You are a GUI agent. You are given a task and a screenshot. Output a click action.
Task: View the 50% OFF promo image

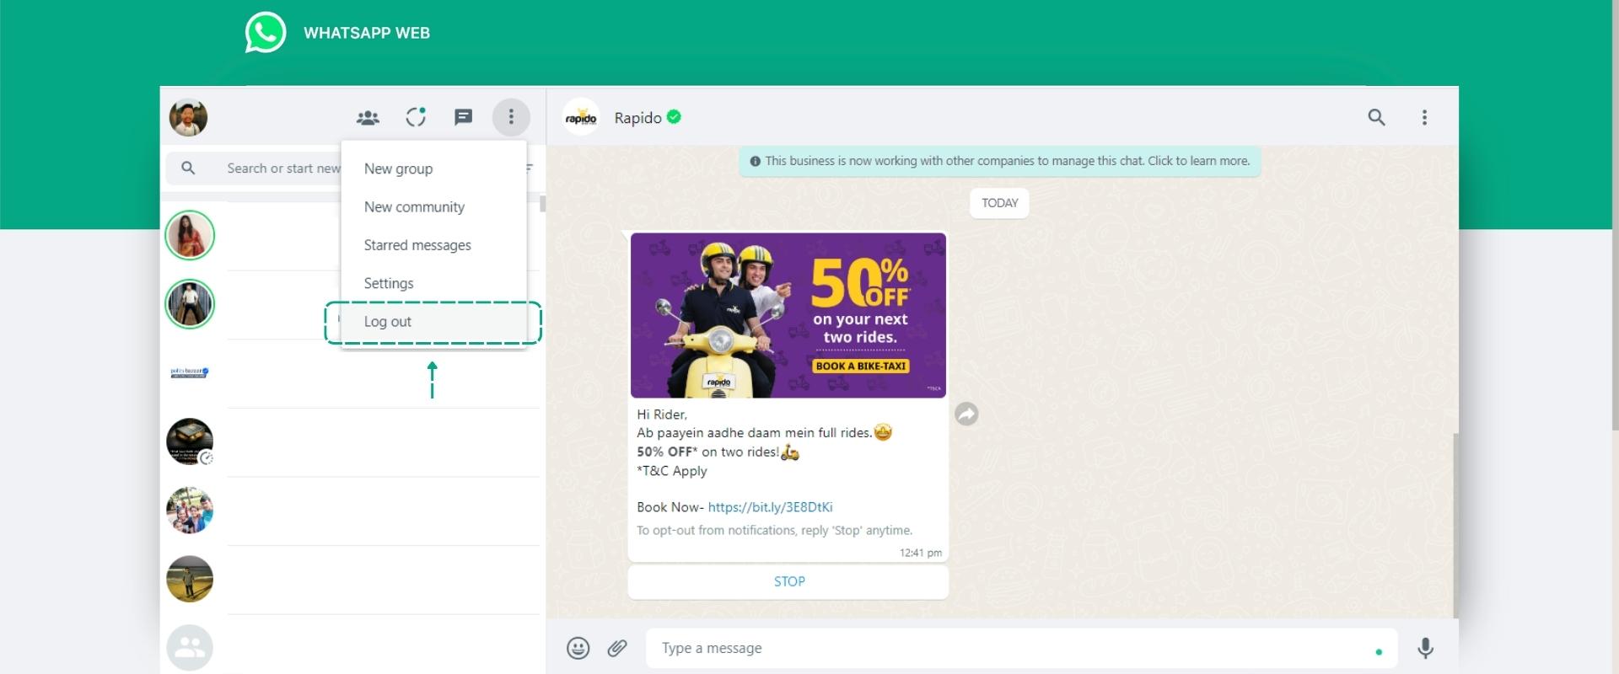coord(788,315)
